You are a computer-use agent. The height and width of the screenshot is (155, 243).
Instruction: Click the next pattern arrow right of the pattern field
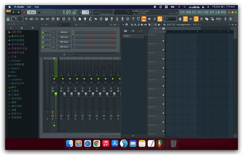click(x=91, y=12)
